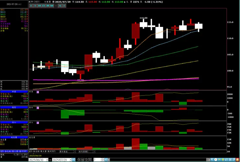The width and height of the screenshot is (240, 162).
Task: Select the KEN strategy label in left panel
Action: [14, 151]
